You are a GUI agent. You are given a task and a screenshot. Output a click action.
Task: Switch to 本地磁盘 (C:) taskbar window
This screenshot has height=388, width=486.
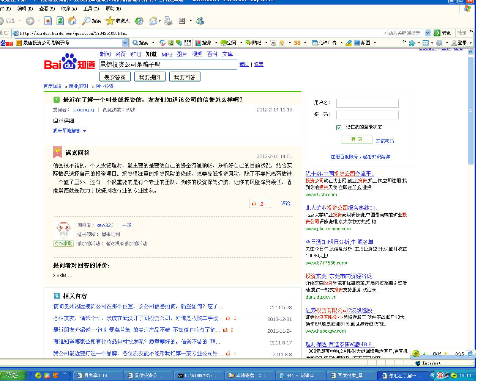click(249, 375)
